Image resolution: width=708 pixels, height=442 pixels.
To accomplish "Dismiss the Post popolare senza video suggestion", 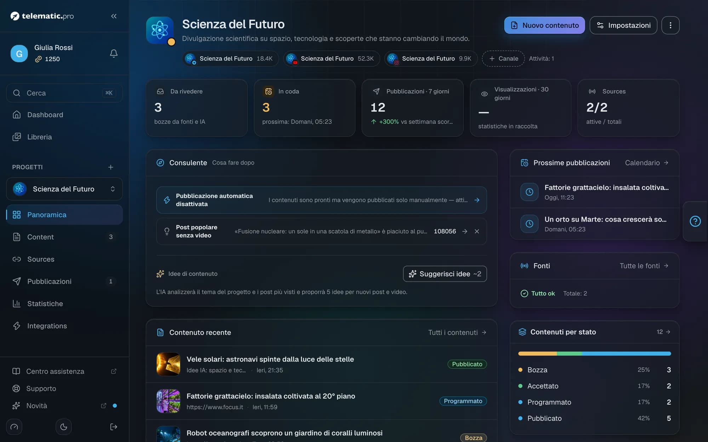I will coord(477,231).
